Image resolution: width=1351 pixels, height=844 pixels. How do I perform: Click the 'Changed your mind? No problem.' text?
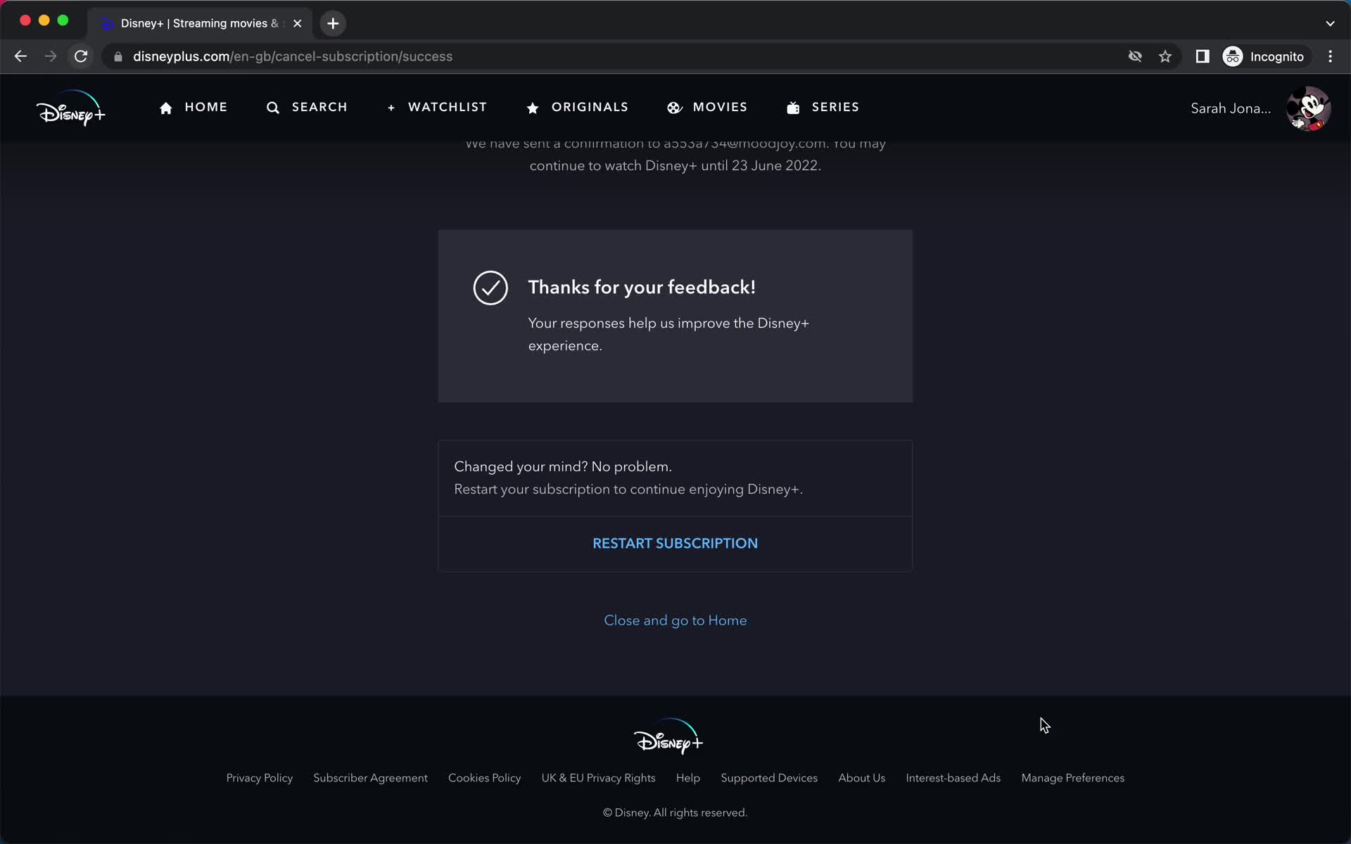pos(563,466)
